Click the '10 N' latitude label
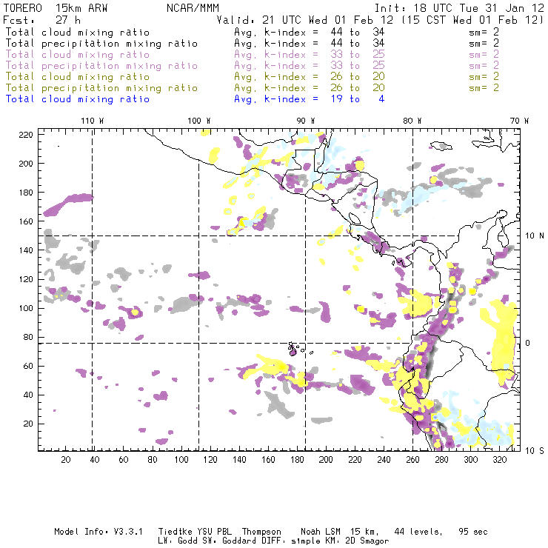Viewport: 548px width, 548px height. [535, 236]
